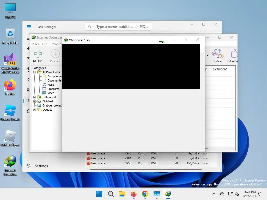The height and width of the screenshot is (200, 267).
Task: Open the Firefox desktop shortcut
Action: click(10, 87)
